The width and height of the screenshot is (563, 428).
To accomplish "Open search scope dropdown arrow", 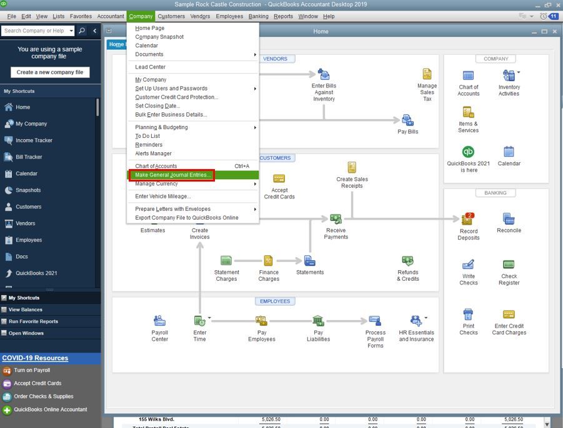I will pos(71,31).
